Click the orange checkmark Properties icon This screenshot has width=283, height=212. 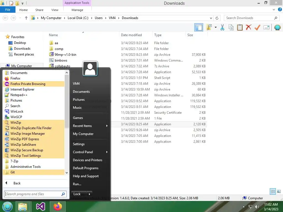(257, 27)
